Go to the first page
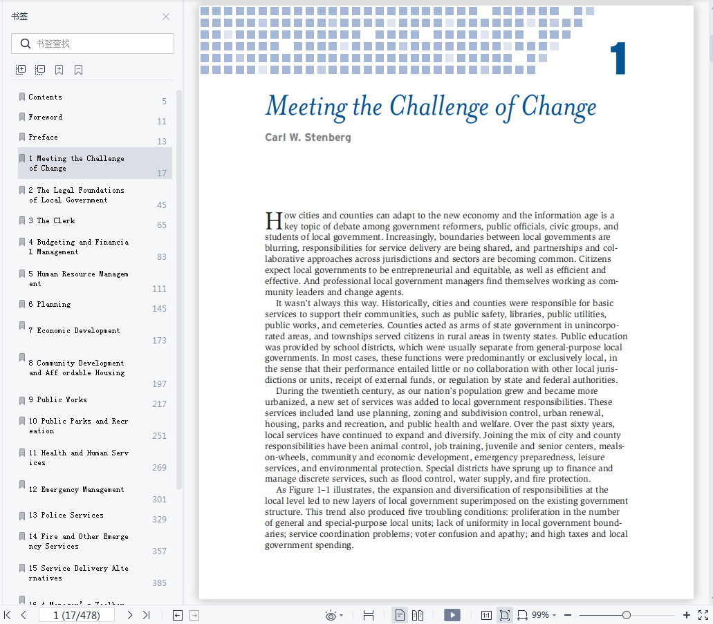Viewport: 713px width, 624px height. coord(8,616)
